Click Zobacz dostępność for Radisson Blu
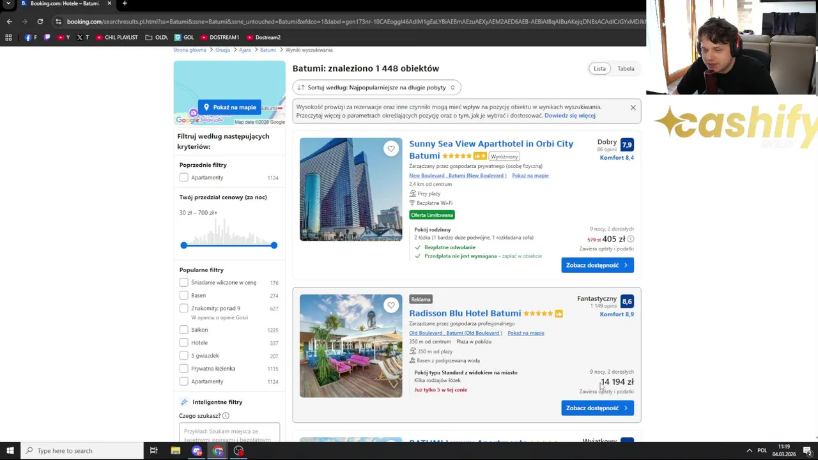 click(x=598, y=408)
